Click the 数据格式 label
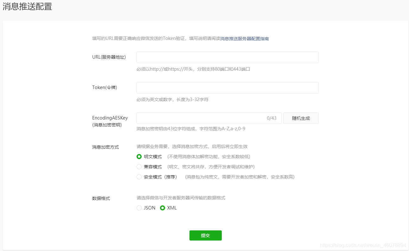Image resolution: width=409 pixels, height=251 pixels. [101, 198]
